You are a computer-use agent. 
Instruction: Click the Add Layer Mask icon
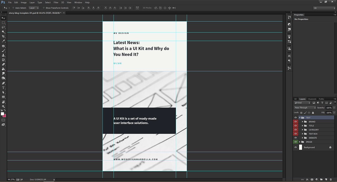tap(312, 179)
